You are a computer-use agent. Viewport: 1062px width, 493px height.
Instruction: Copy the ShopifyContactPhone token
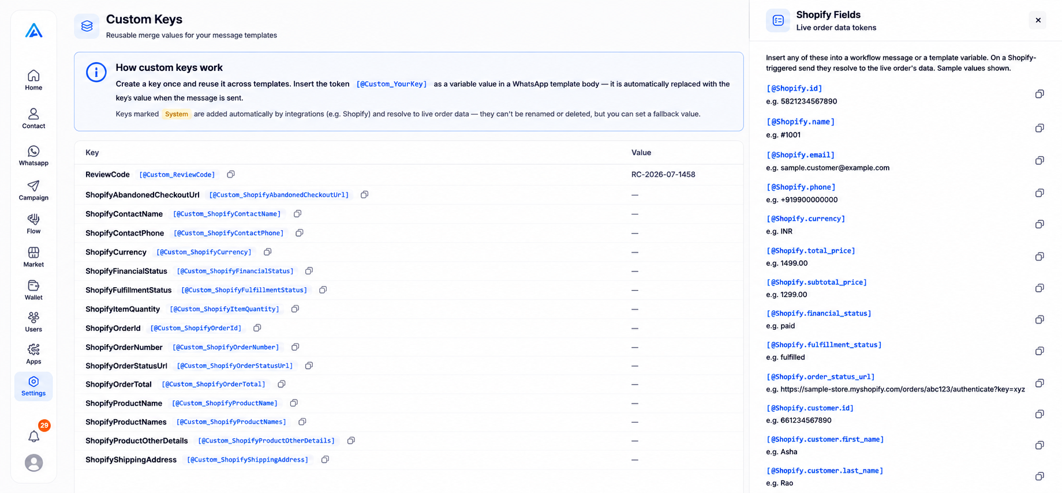coord(300,233)
